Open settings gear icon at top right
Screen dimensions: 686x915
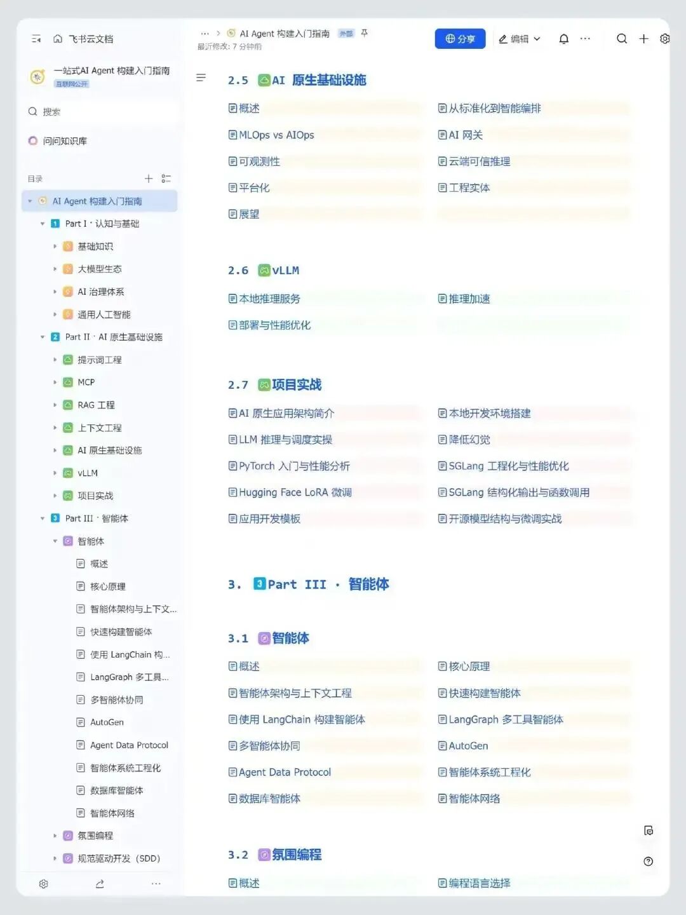click(664, 39)
